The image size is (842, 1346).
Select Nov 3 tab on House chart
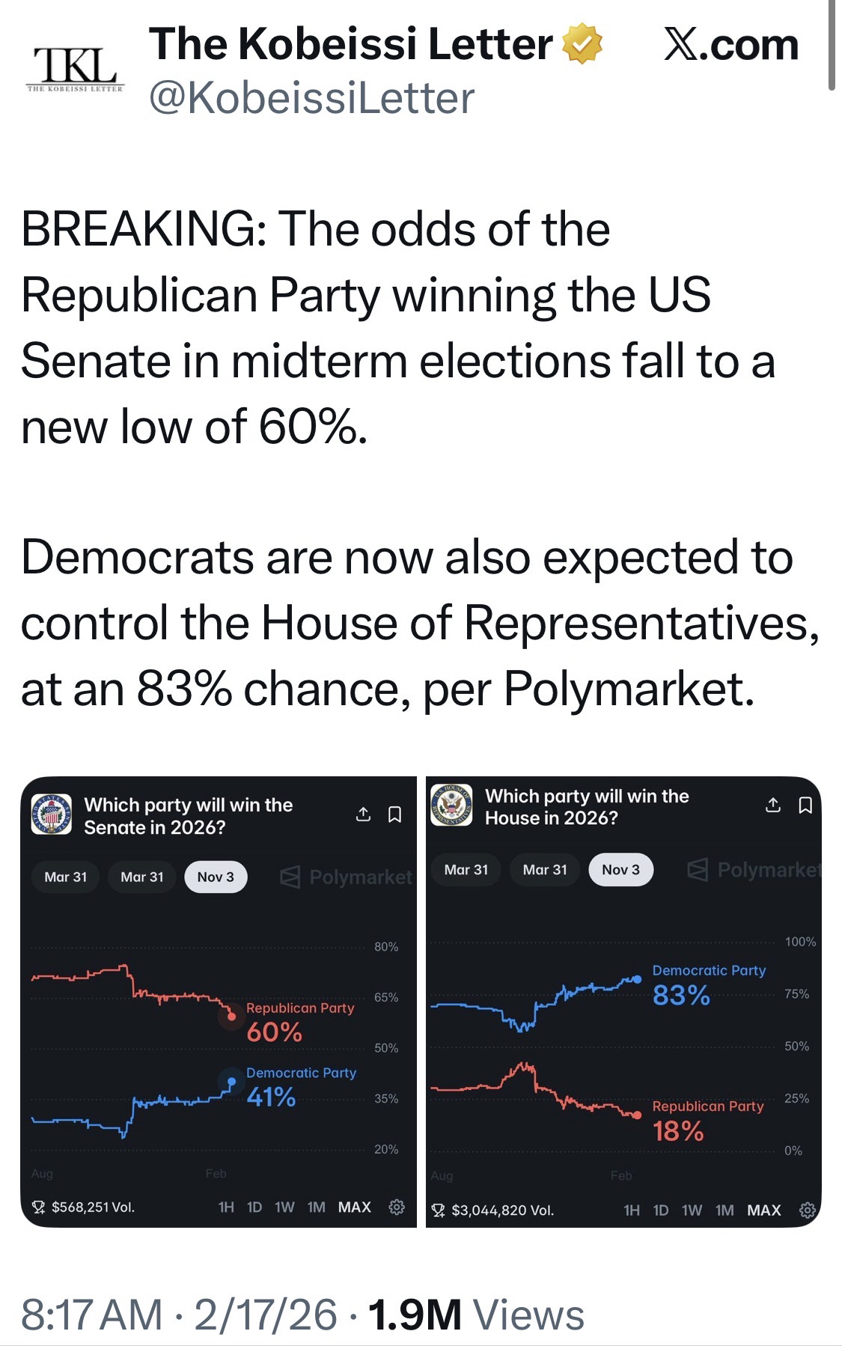(620, 870)
